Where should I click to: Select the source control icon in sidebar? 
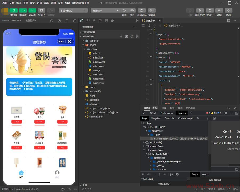tap(94, 21)
